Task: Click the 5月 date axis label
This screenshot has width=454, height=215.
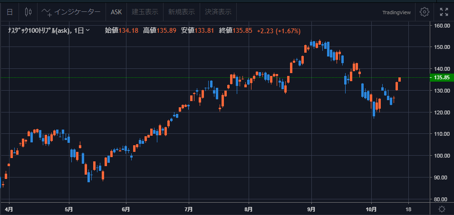Action: tap(69, 209)
